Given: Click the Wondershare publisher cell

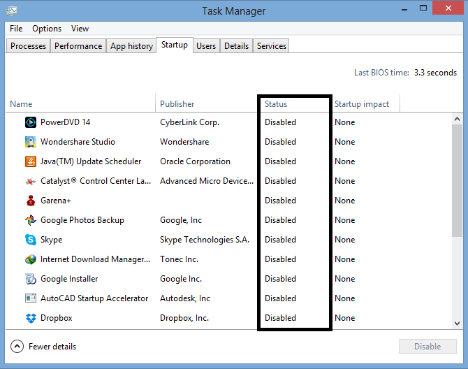Looking at the screenshot, I should click(x=184, y=142).
